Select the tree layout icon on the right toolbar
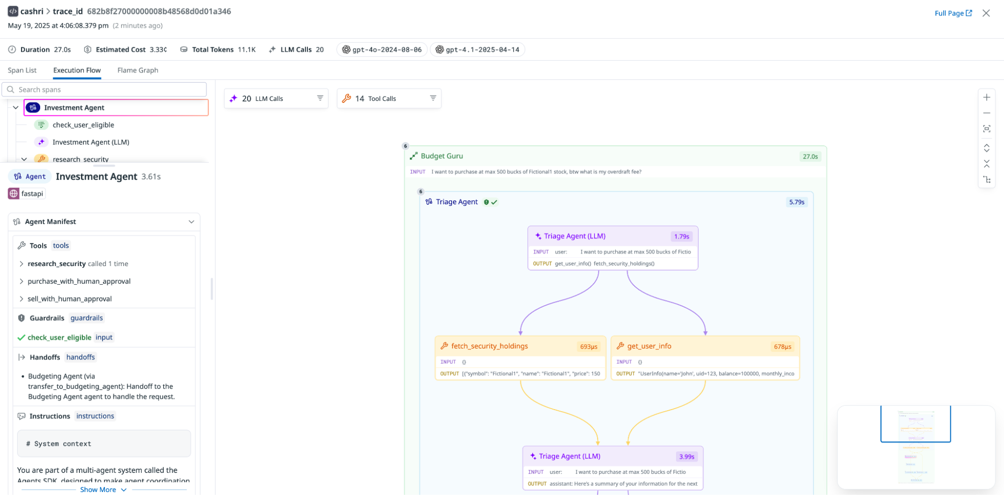 [986, 179]
